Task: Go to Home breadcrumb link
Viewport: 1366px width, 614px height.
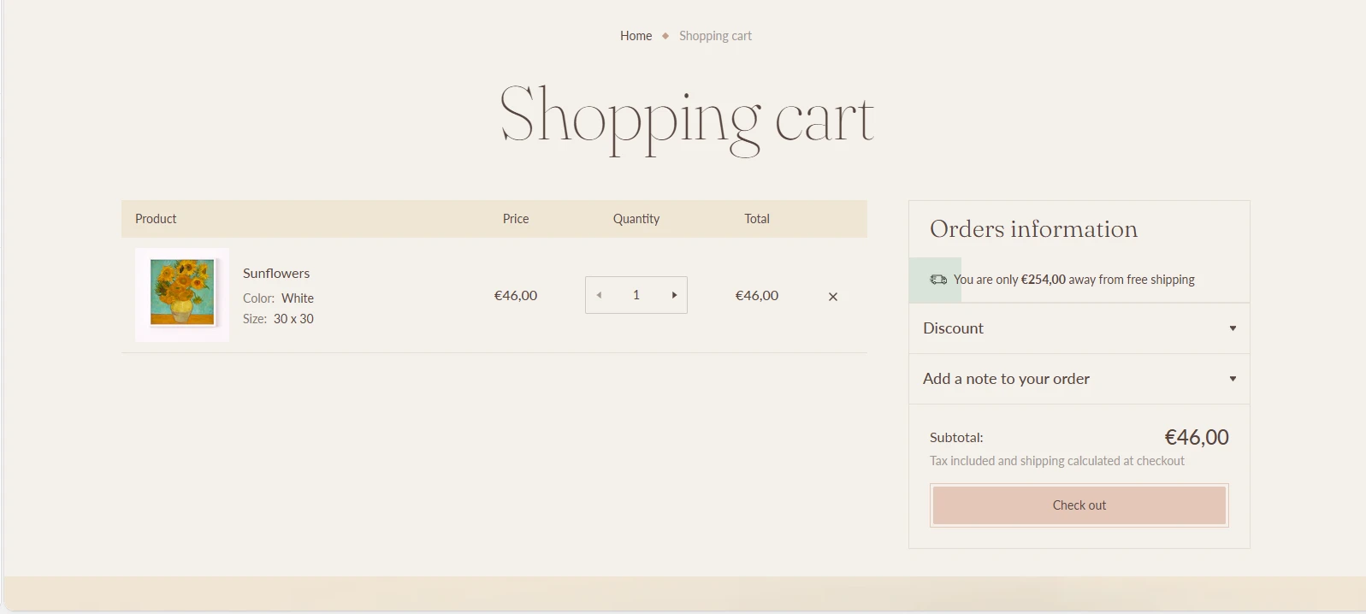Action: click(636, 36)
